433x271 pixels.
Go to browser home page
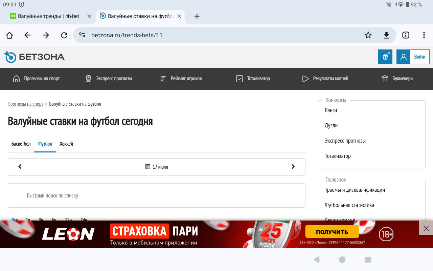[x=9, y=35]
